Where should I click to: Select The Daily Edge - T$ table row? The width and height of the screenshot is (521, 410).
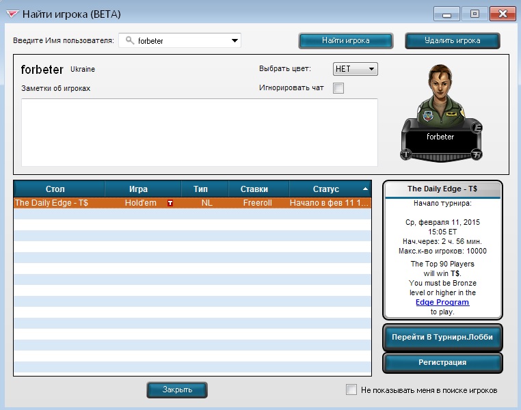click(192, 203)
